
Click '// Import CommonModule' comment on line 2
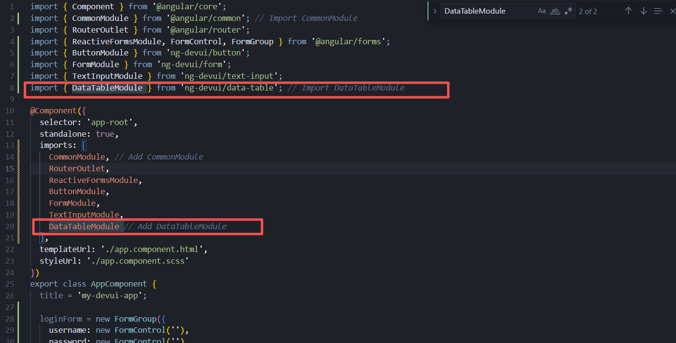306,18
